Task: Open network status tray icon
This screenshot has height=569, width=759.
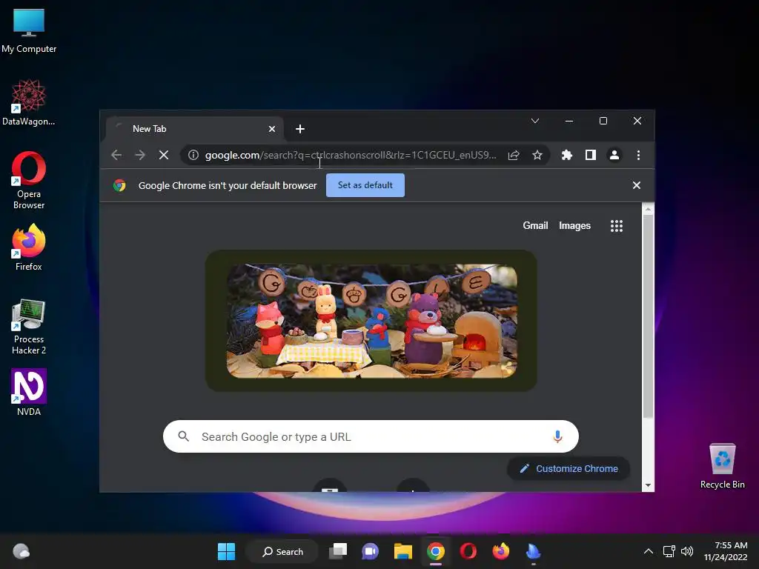Action: 669,551
